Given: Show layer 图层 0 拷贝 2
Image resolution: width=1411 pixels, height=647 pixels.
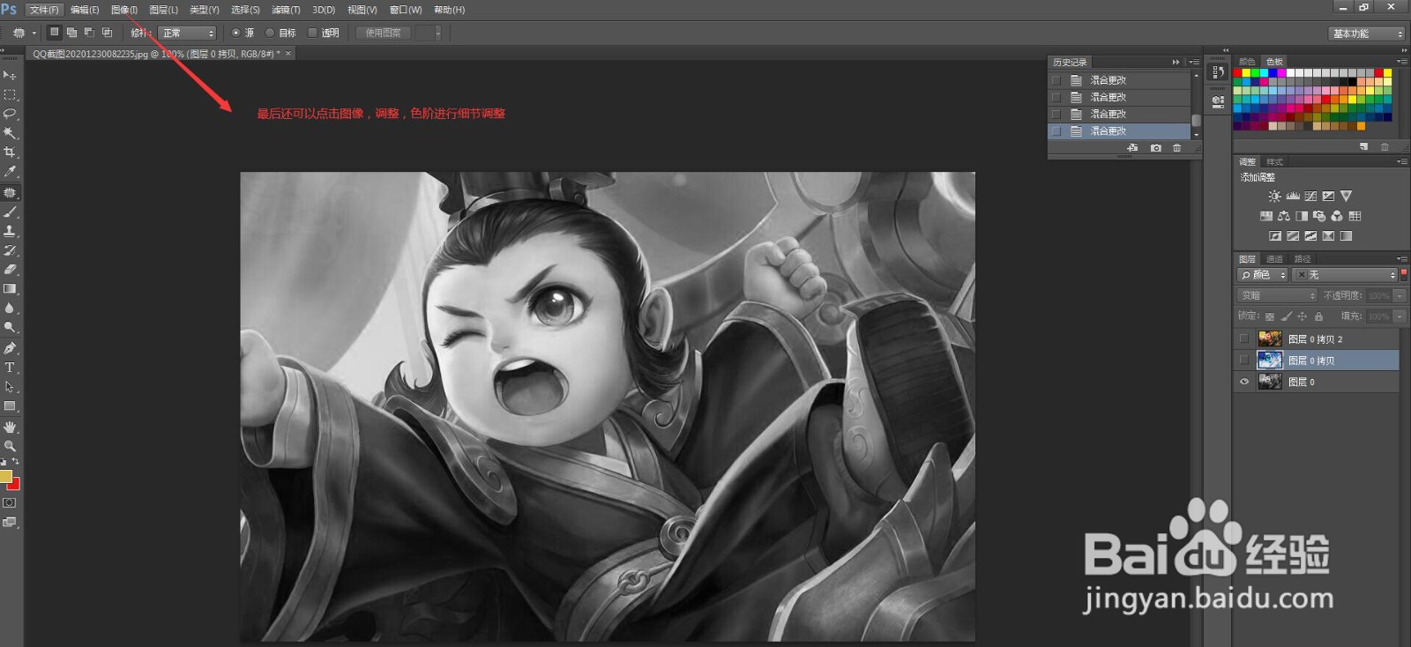Looking at the screenshot, I should point(1244,339).
